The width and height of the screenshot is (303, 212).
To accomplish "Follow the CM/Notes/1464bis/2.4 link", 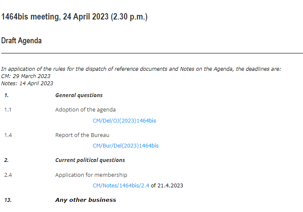I will (121, 186).
